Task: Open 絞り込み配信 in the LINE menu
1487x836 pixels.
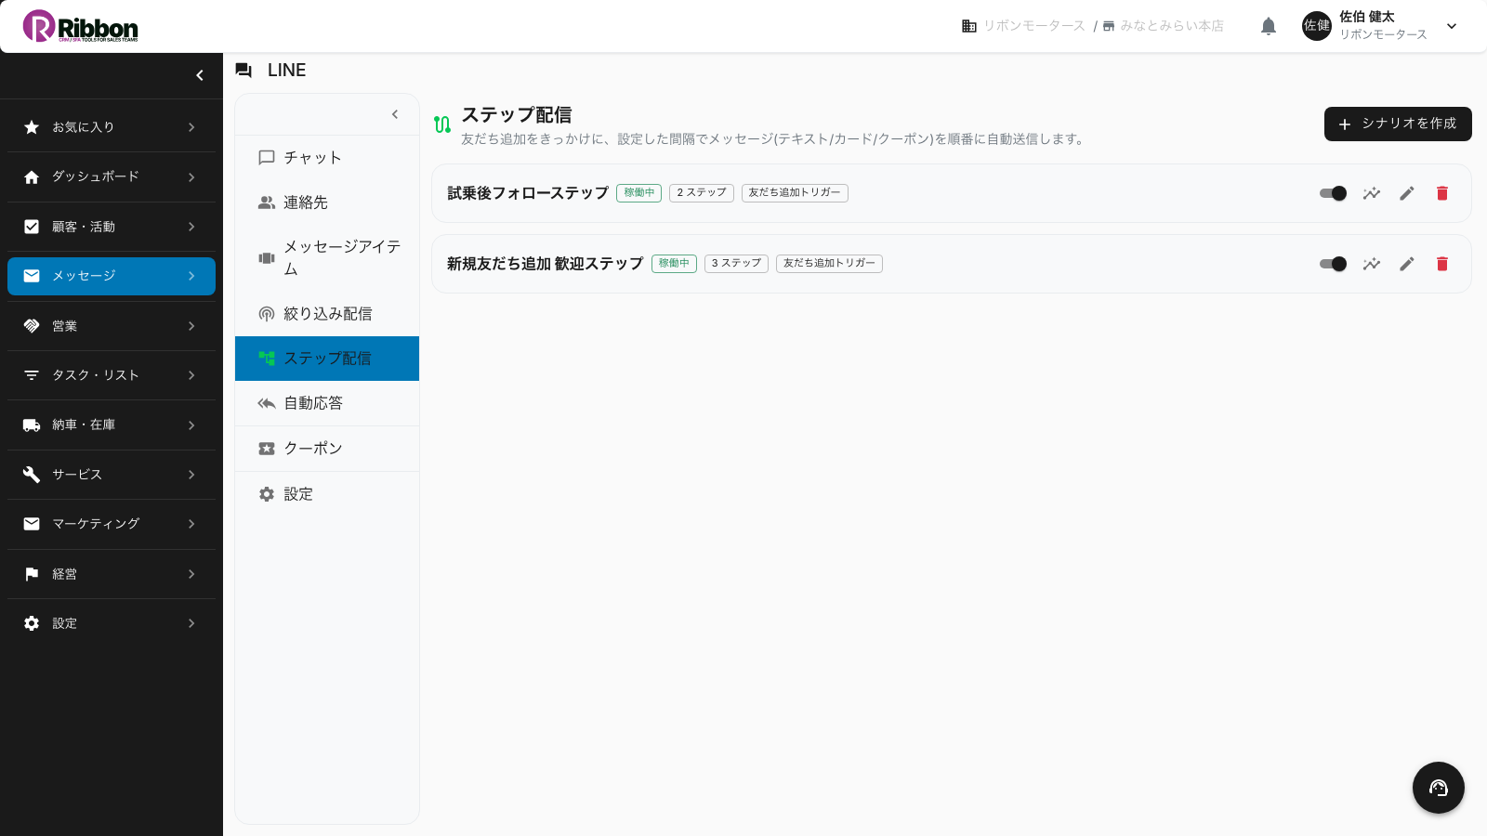Action: tap(327, 314)
